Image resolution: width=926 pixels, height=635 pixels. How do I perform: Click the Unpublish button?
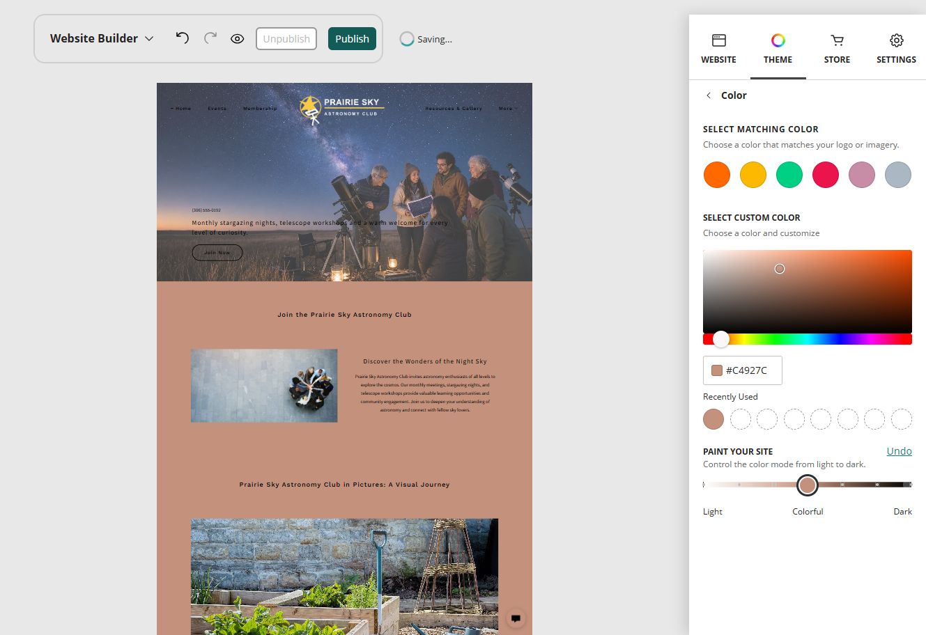pyautogui.click(x=286, y=39)
